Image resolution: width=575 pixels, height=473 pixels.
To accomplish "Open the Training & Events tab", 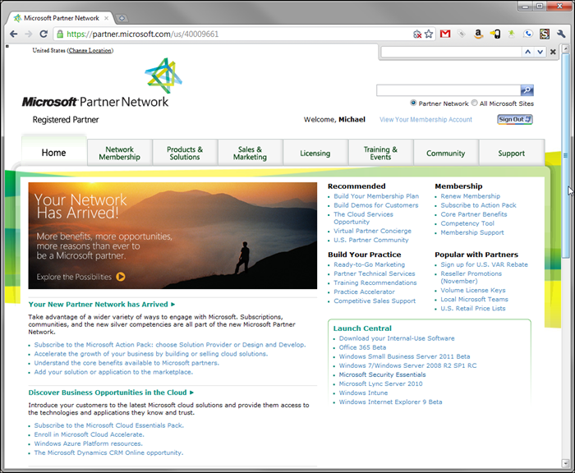I will coord(380,153).
